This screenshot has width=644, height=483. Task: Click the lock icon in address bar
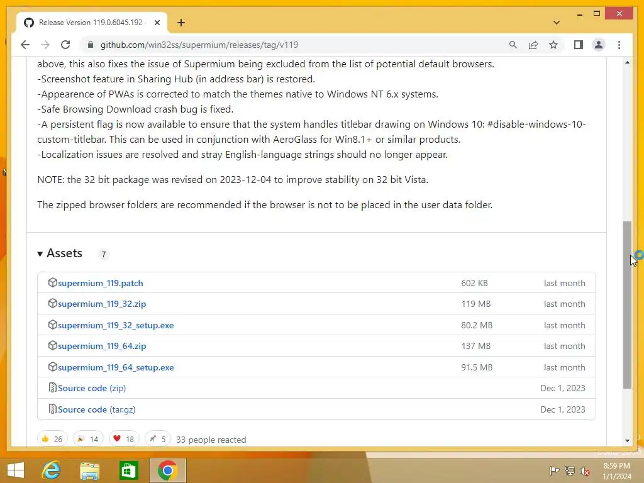91,45
